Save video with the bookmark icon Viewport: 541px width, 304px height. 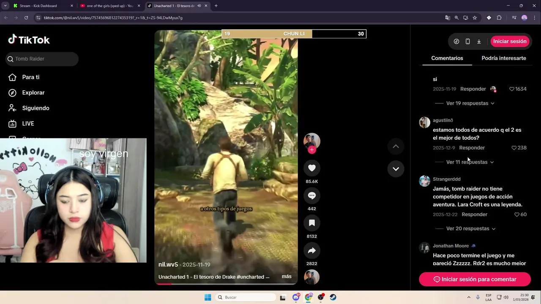pos(312,223)
